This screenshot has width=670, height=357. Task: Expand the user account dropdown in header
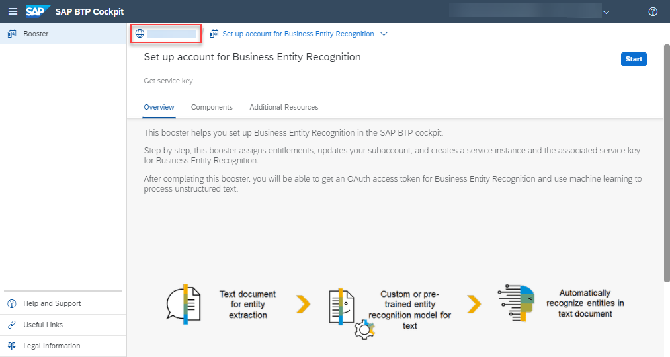(x=606, y=12)
